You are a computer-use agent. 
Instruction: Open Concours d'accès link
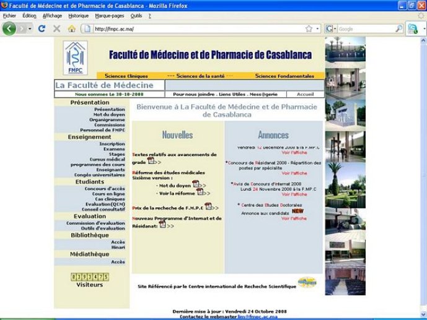tap(105, 188)
